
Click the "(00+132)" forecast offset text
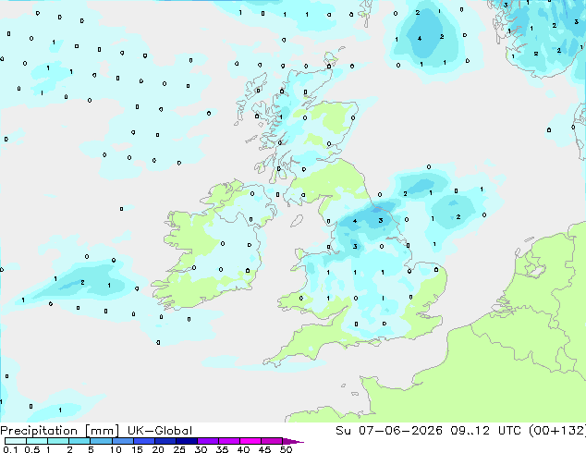coord(557,431)
